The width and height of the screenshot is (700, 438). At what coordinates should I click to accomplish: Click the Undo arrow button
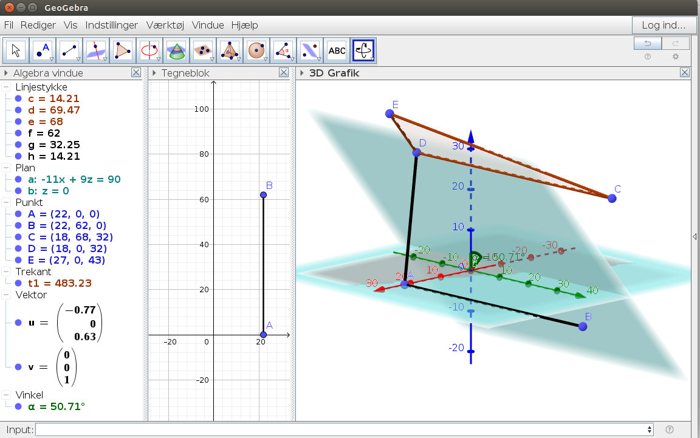[x=648, y=43]
